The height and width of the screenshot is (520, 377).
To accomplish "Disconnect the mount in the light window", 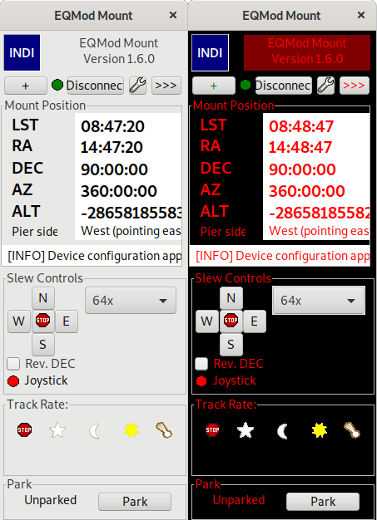I will (x=96, y=86).
